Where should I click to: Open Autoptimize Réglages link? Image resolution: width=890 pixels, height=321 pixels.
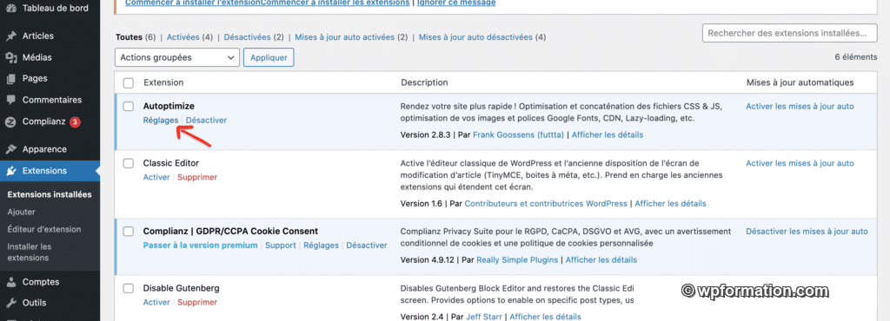tap(161, 120)
